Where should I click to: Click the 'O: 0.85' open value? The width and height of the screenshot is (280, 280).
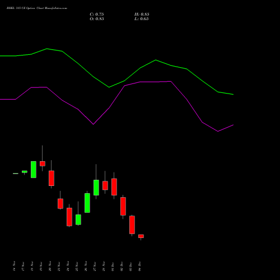point(97,19)
